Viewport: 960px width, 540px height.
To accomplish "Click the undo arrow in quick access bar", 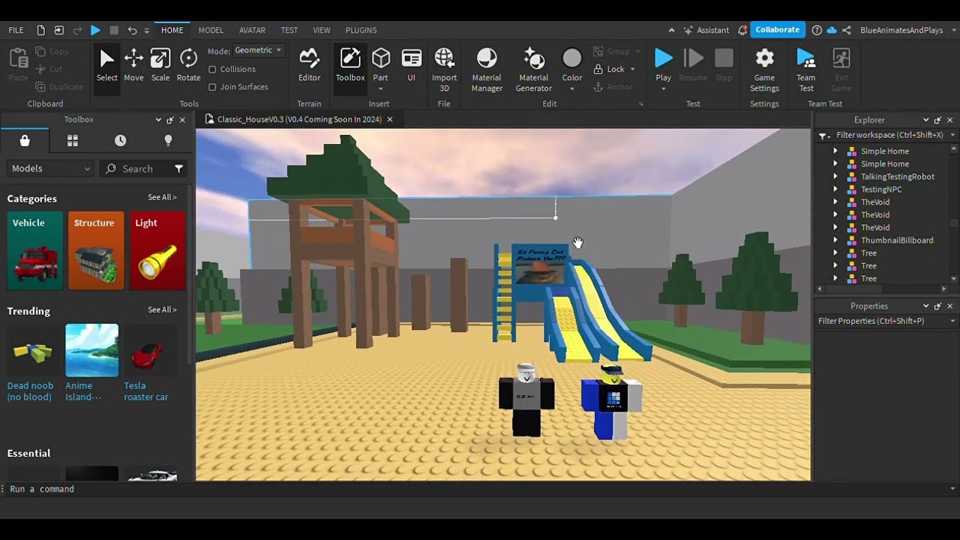I will click(x=132, y=30).
